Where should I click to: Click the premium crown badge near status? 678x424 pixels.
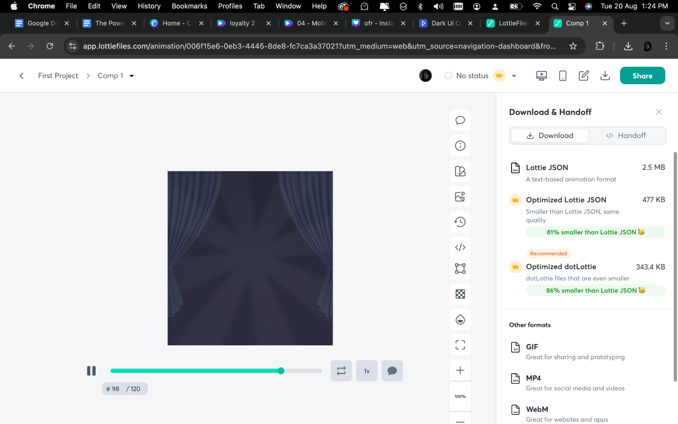[499, 75]
